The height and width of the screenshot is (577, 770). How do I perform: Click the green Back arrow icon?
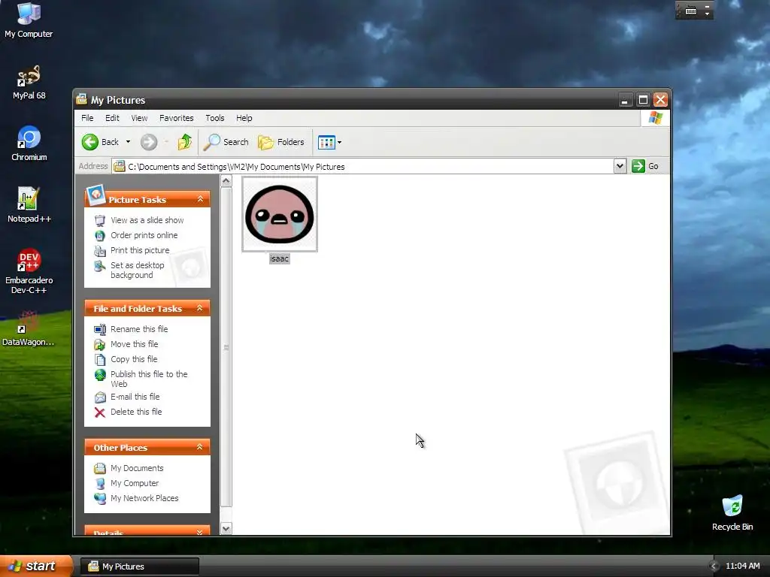coord(90,142)
